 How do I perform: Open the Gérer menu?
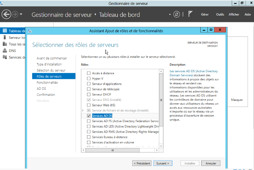click(205, 15)
